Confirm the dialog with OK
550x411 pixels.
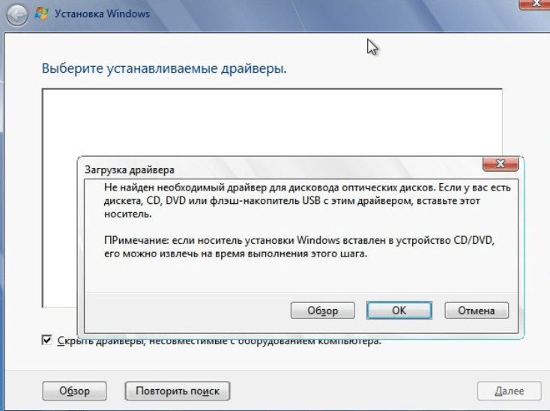tap(399, 310)
